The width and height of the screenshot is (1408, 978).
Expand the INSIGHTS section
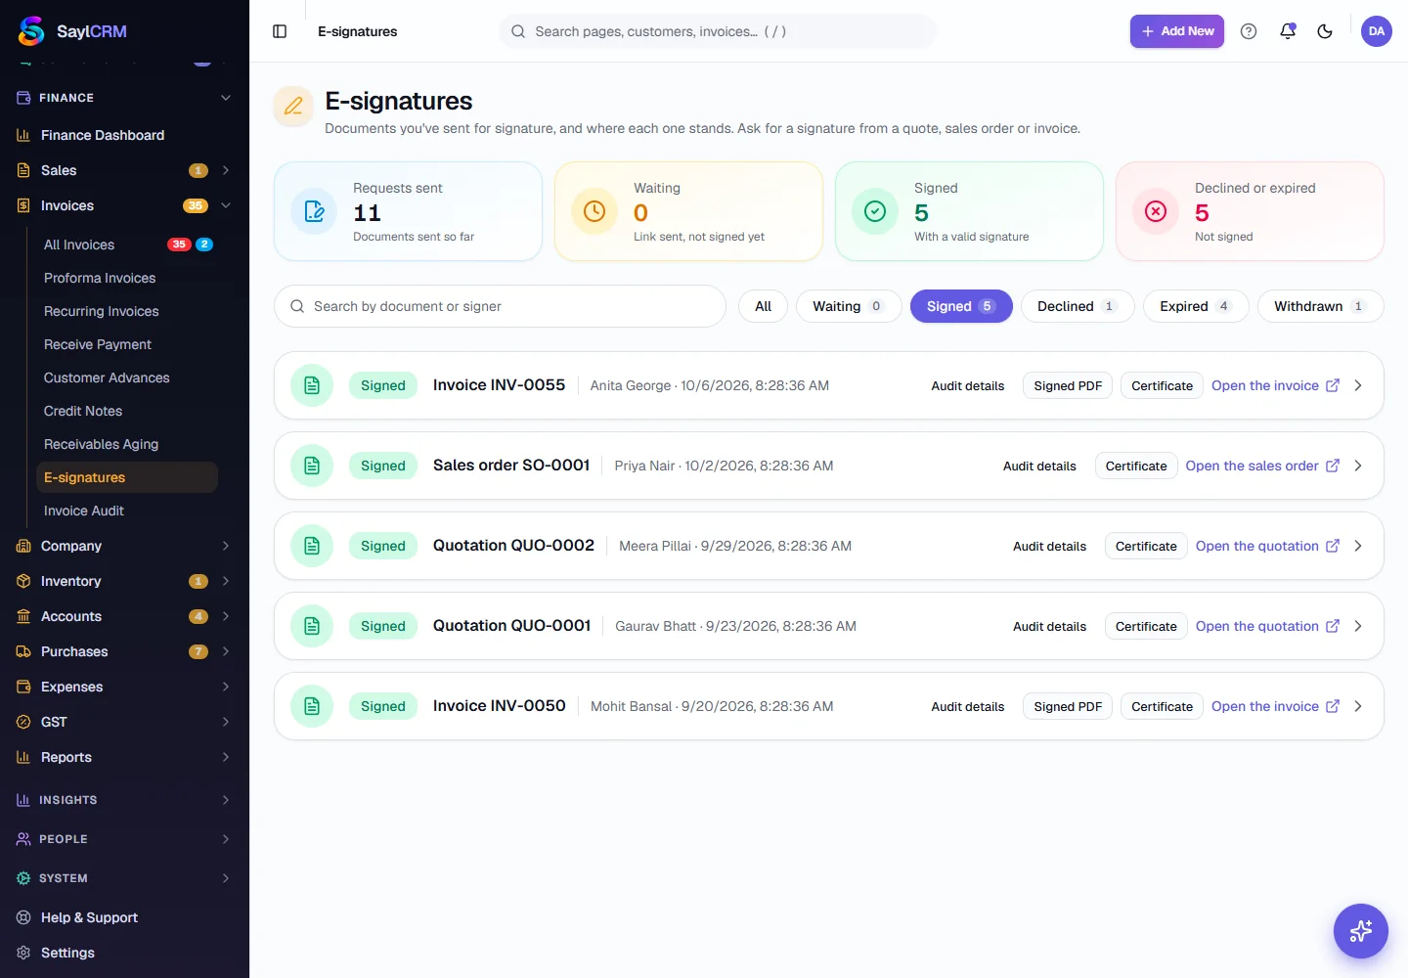124,800
